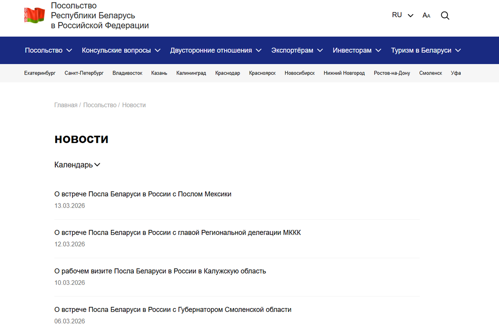Expand the Календарь filter
Image resolution: width=499 pixels, height=326 pixels.
77,165
